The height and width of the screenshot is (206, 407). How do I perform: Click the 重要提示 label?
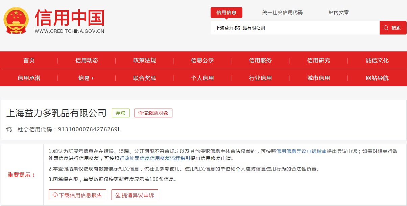pos(22,175)
